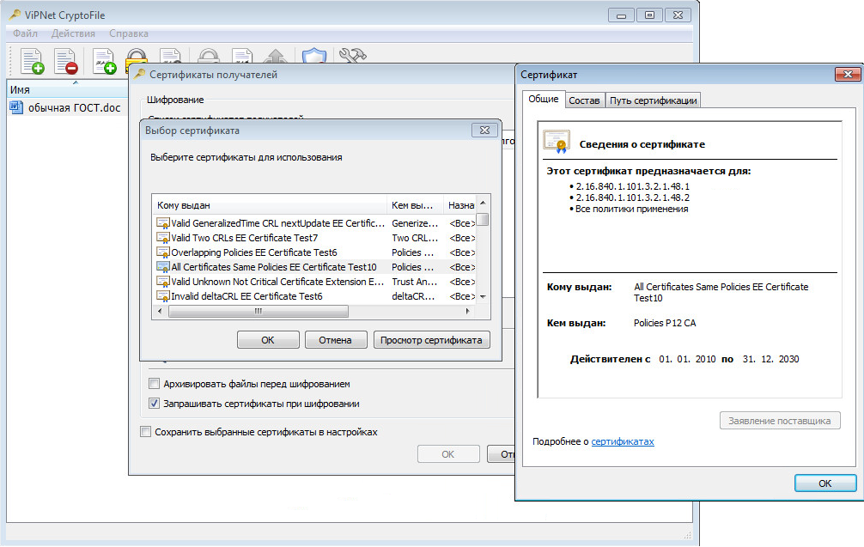
Task: Open the Действия menu
Action: point(73,33)
